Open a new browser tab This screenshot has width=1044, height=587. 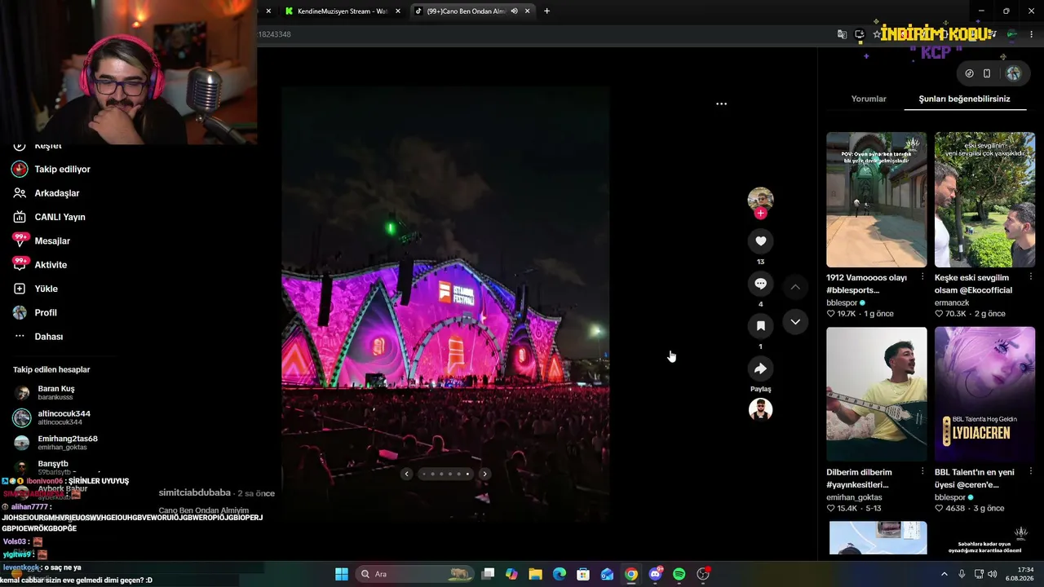(546, 11)
